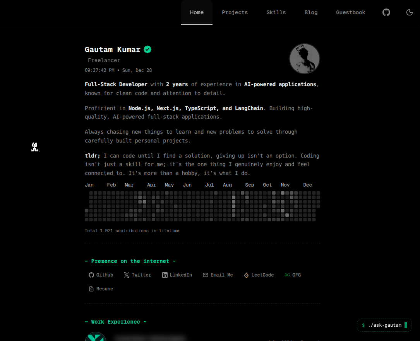Open the Resume document link

(101, 289)
